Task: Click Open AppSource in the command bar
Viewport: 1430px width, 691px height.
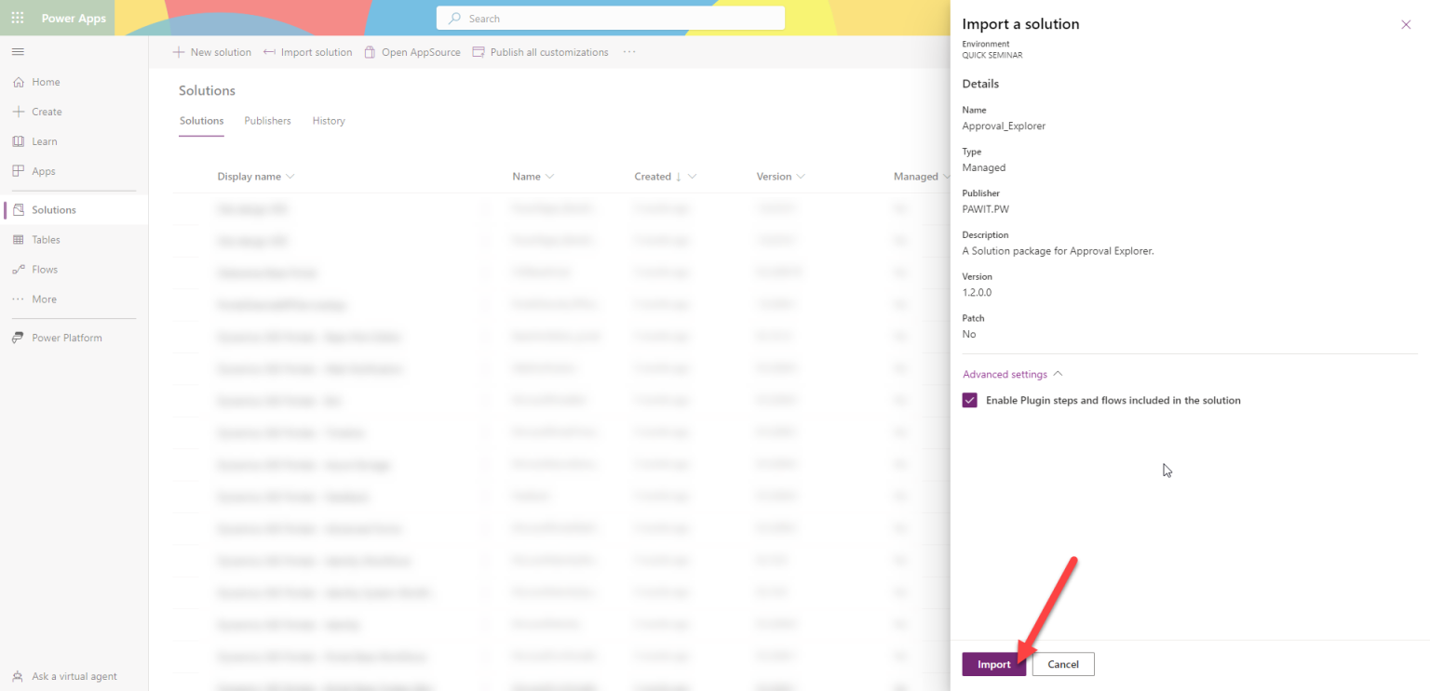Action: click(411, 52)
